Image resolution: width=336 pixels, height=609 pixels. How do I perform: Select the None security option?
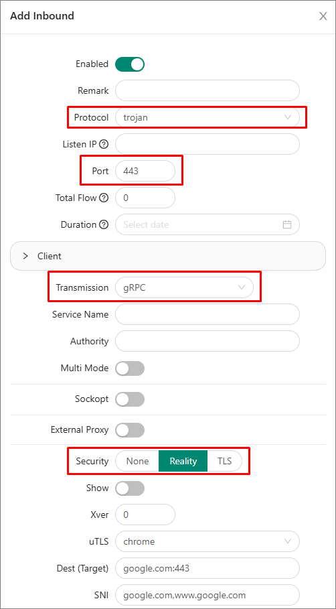pos(137,461)
